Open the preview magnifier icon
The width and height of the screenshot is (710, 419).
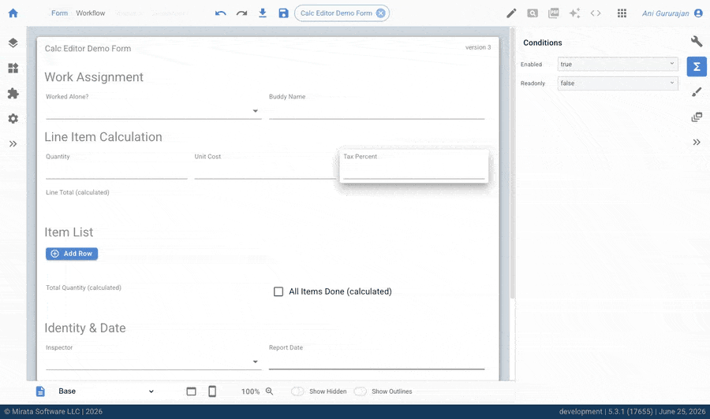pos(532,13)
